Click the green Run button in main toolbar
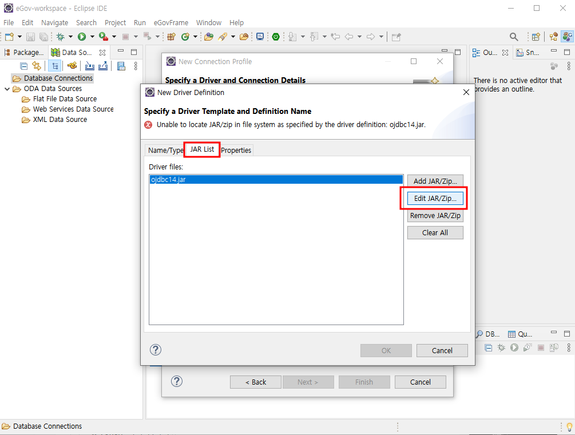 click(82, 37)
